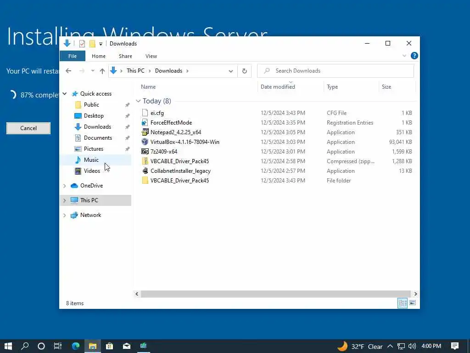Open the address bar history dropdown
Screen dimensions: 470x353
(x=231, y=71)
